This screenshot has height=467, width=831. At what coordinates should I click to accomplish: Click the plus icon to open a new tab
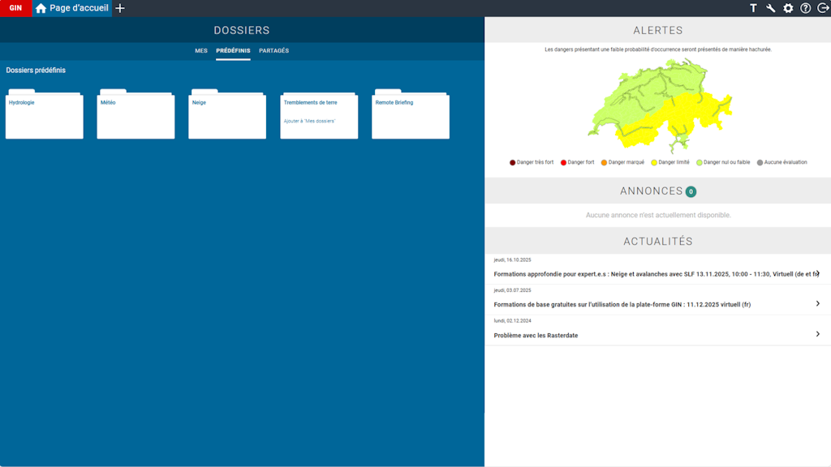(119, 9)
